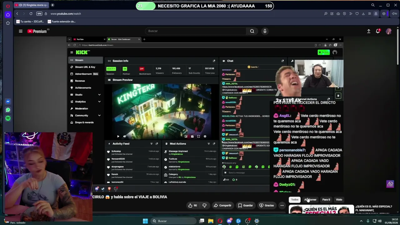The height and width of the screenshot is (225, 400).
Task: Open the Opera main menu logo
Action: [x=8, y=6]
